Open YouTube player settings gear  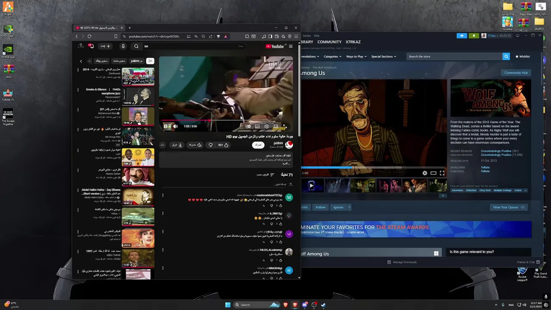point(266,126)
